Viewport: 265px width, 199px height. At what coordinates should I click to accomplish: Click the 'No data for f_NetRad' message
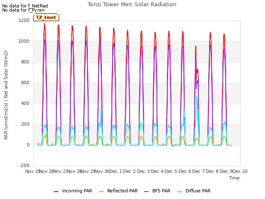click(25, 6)
